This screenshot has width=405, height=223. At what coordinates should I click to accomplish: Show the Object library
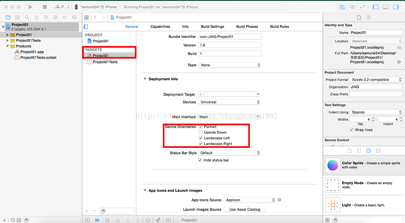369,151
